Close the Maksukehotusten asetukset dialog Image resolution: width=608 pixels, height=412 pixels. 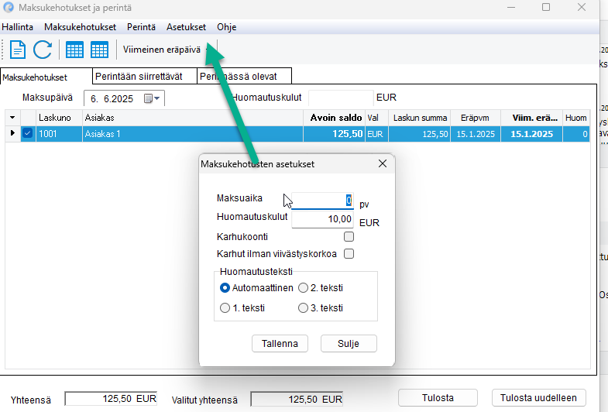(383, 163)
